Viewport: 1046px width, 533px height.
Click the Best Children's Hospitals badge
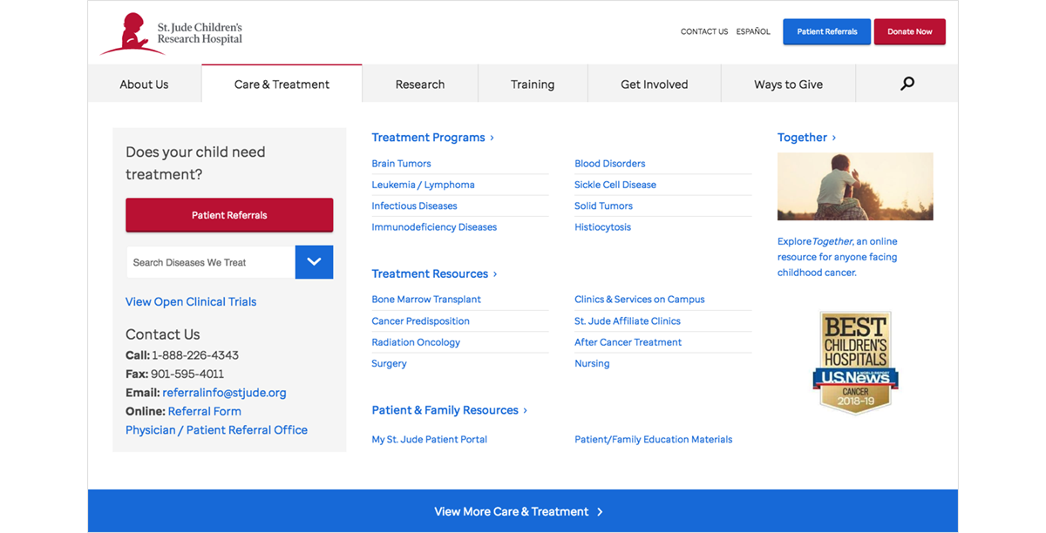pyautogui.click(x=855, y=362)
